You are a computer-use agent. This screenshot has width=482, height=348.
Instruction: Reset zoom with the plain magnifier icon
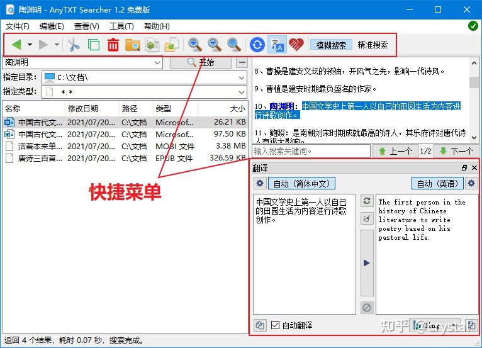[x=234, y=45]
